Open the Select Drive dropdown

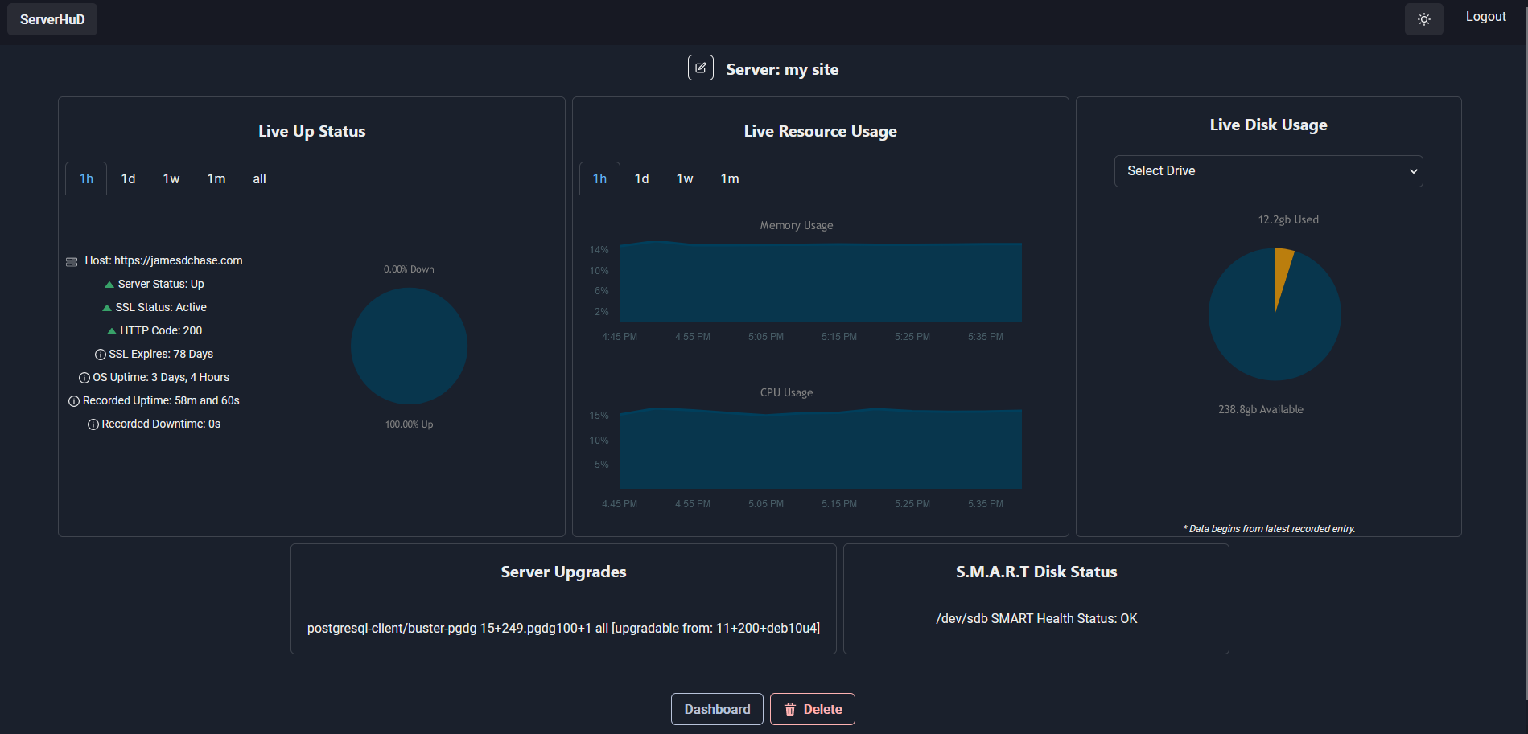click(x=1268, y=171)
